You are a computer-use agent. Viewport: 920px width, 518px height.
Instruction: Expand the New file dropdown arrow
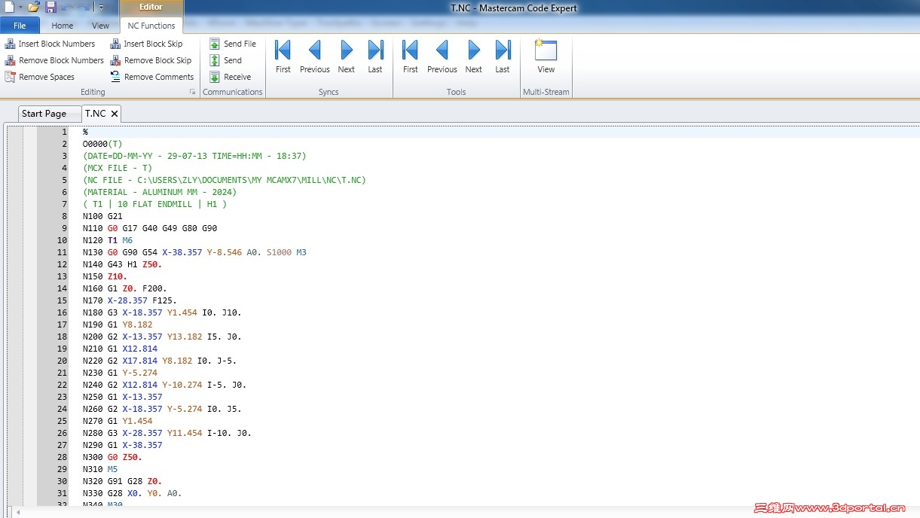point(20,8)
